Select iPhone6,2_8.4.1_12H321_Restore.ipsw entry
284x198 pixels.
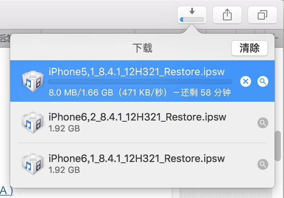(137, 117)
